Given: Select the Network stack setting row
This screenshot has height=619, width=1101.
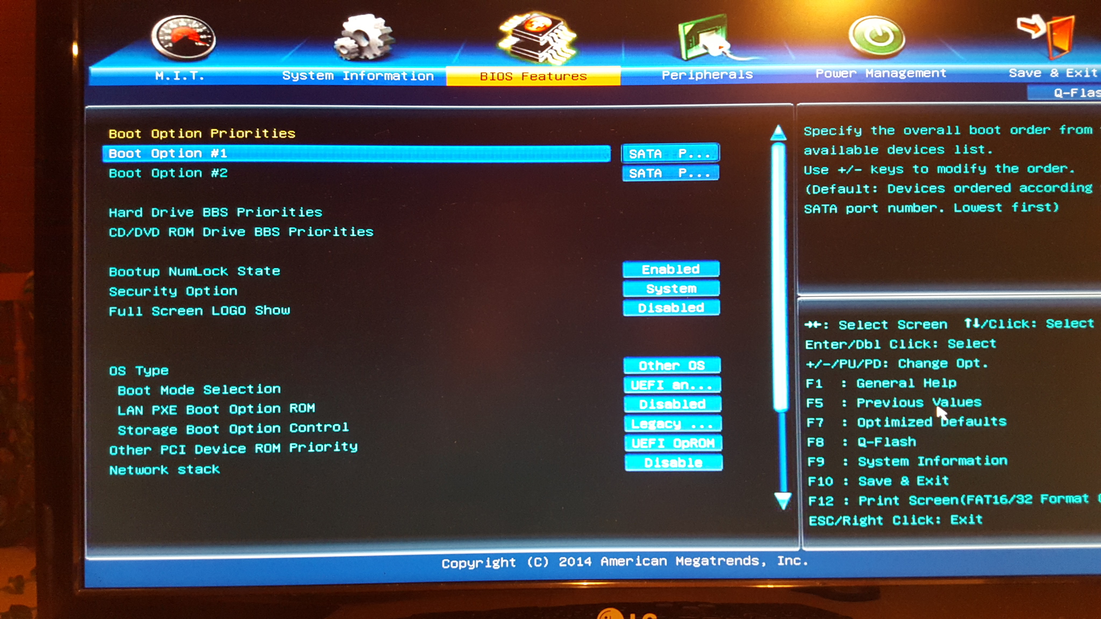Looking at the screenshot, I should tap(165, 470).
